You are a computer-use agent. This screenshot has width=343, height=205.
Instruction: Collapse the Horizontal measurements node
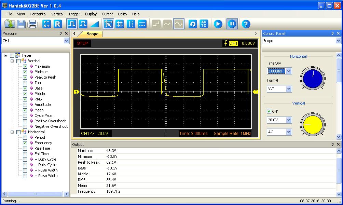click(12, 132)
